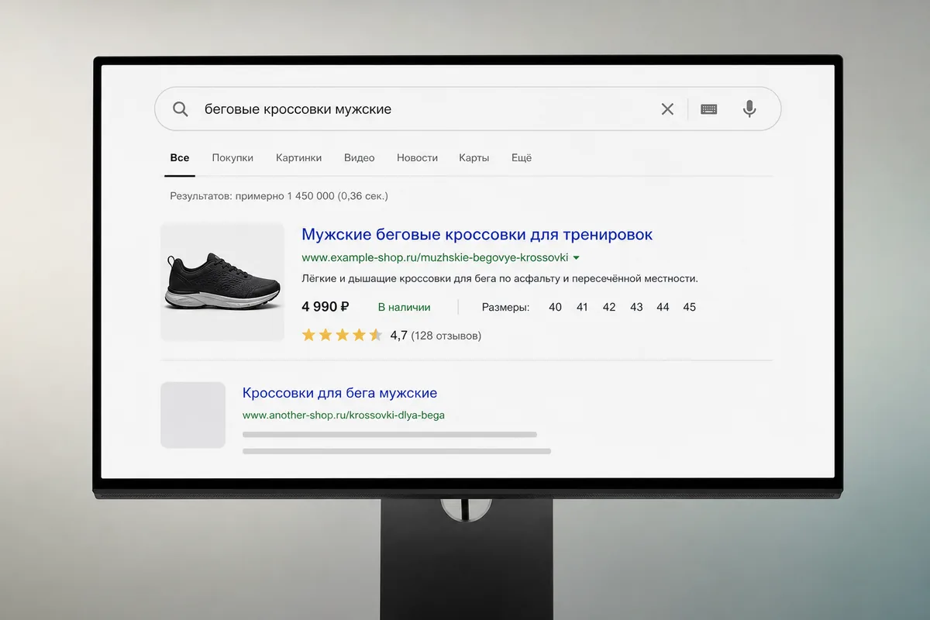
Task: Select size 40
Action: point(555,307)
